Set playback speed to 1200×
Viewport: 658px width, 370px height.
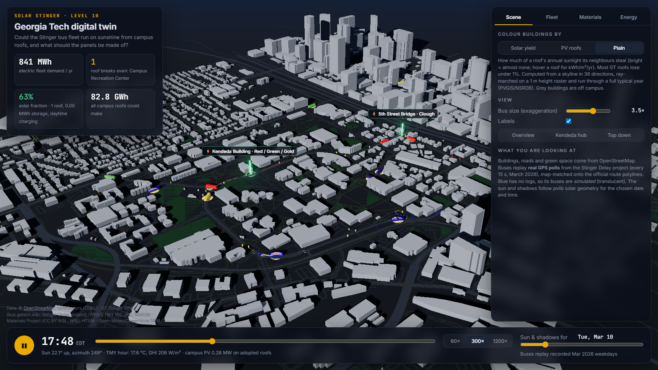point(500,341)
